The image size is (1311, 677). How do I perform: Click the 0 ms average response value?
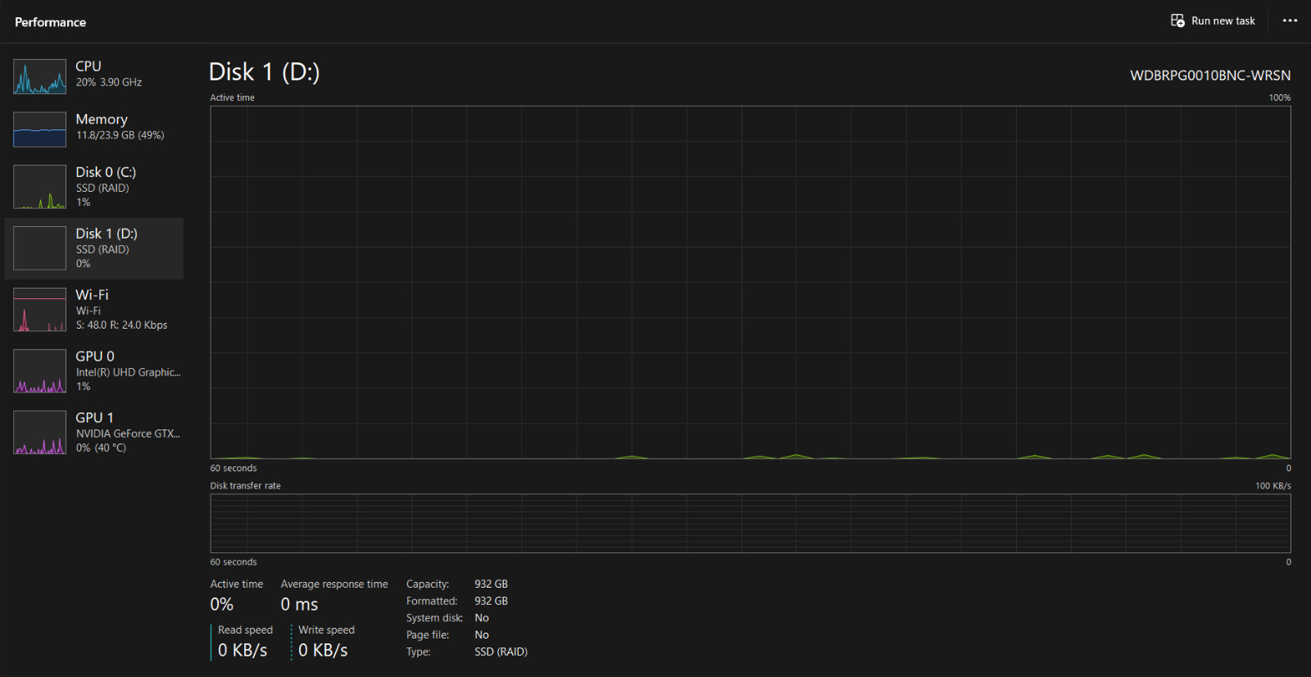tap(299, 604)
